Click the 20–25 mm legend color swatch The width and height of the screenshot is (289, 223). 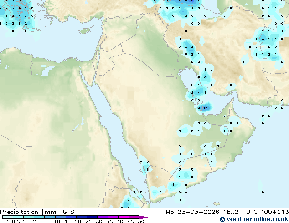pyautogui.click(x=81, y=217)
